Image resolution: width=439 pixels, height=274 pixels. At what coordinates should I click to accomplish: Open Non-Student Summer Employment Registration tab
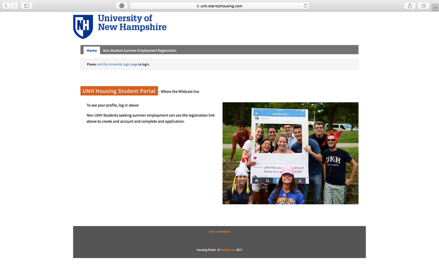click(139, 51)
